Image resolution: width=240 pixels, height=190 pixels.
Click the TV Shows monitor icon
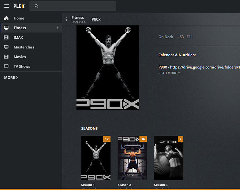click(6, 66)
